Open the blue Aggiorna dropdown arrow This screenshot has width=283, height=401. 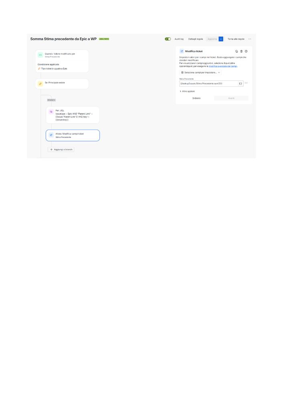click(x=221, y=39)
